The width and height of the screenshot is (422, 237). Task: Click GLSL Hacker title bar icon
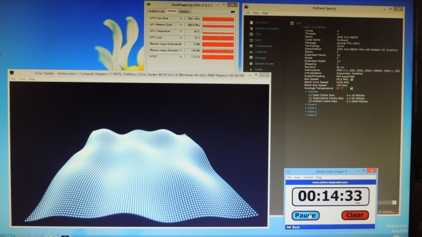point(12,73)
